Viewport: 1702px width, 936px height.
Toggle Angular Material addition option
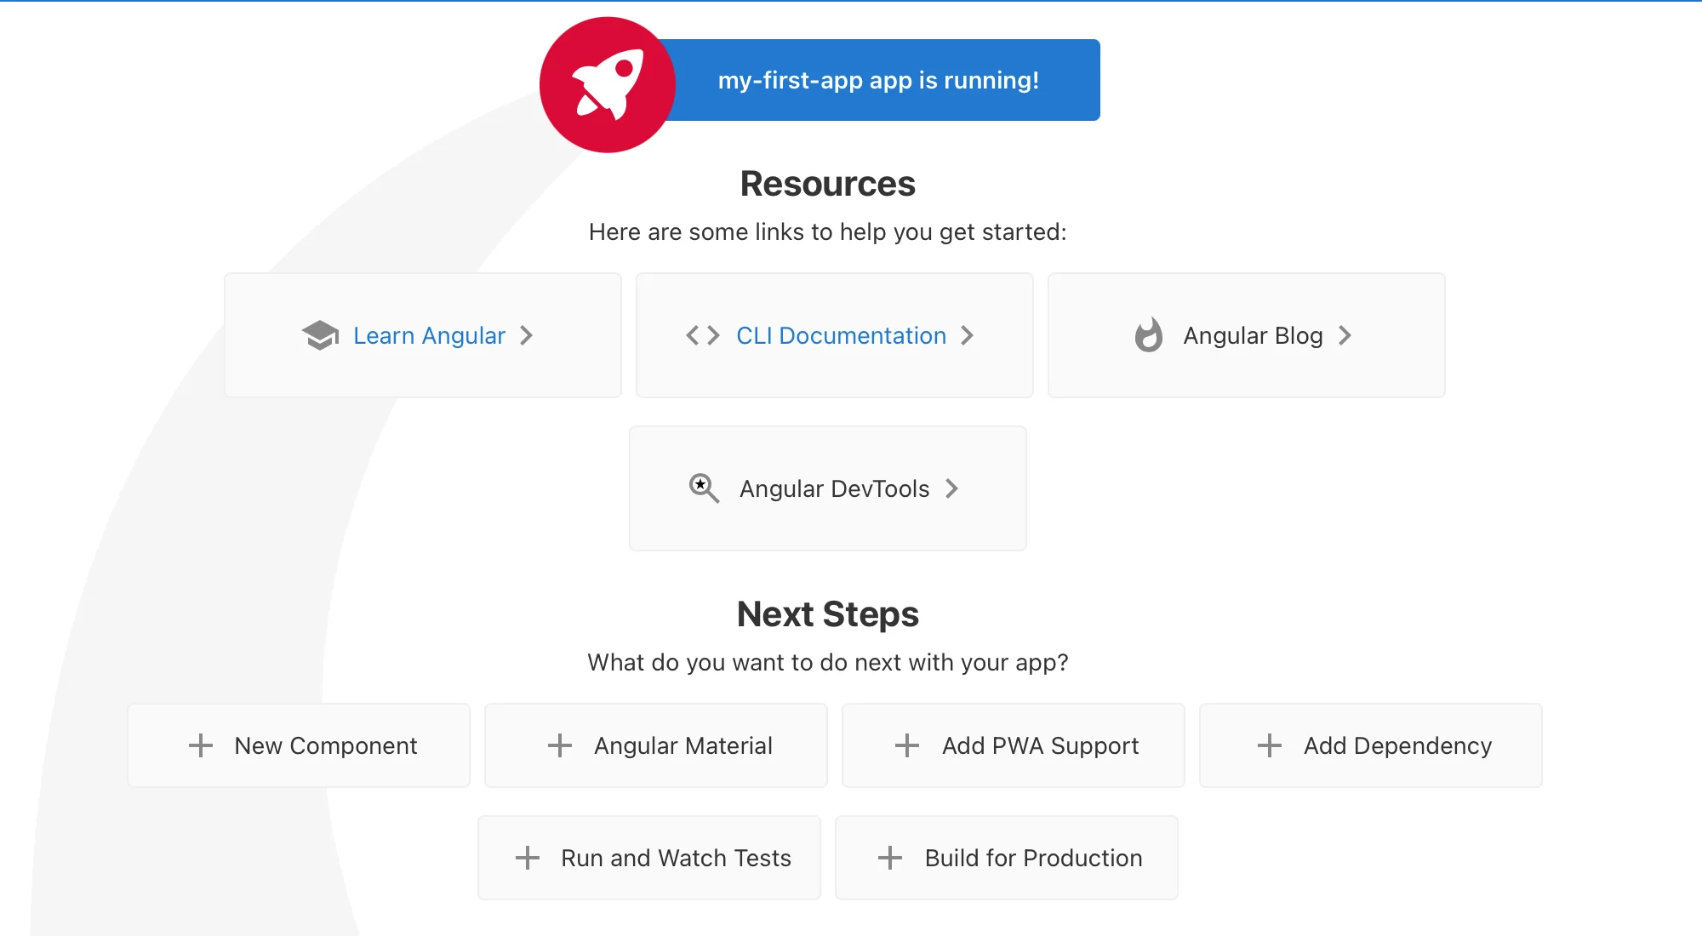tap(661, 745)
